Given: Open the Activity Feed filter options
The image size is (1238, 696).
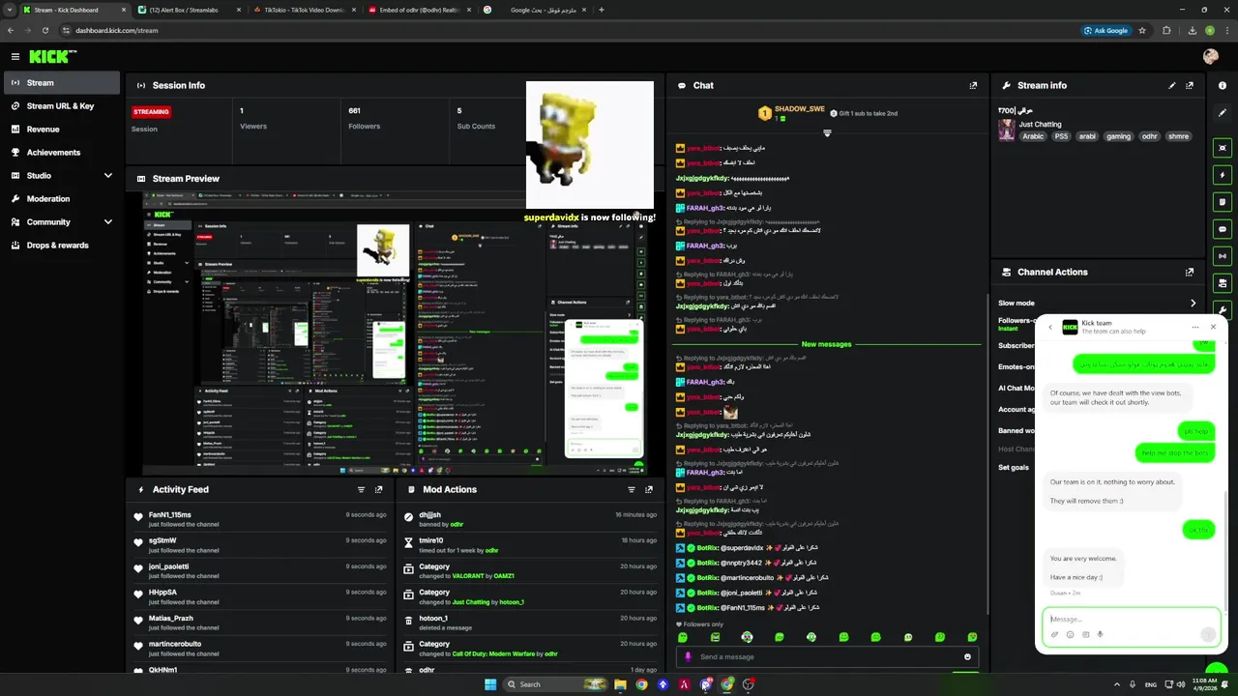Looking at the screenshot, I should [x=361, y=490].
